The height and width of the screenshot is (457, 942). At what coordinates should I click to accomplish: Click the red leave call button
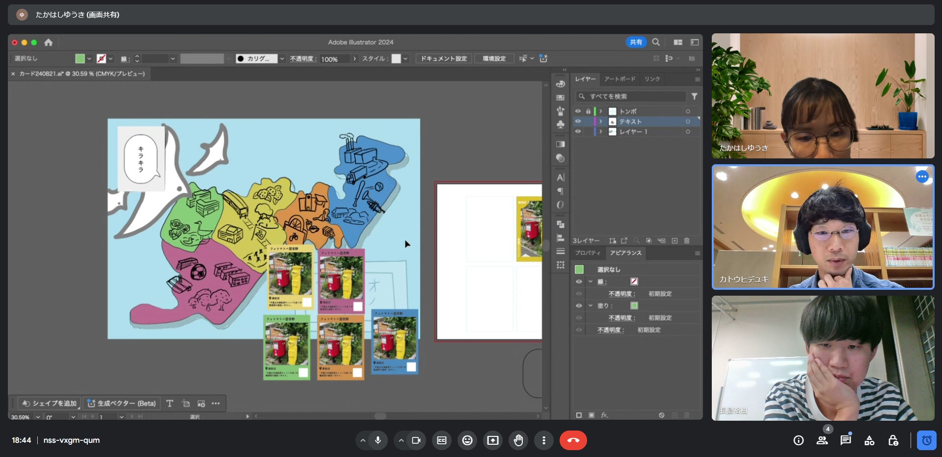pos(573,440)
